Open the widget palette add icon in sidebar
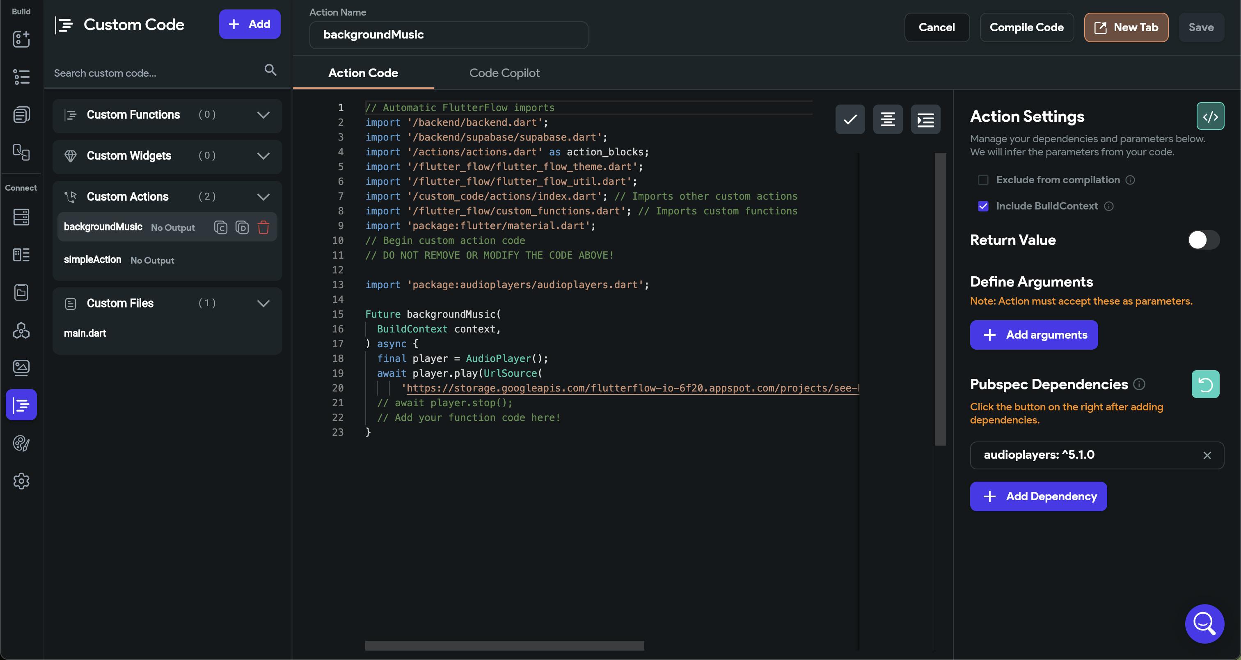This screenshot has height=660, width=1241. (21, 39)
